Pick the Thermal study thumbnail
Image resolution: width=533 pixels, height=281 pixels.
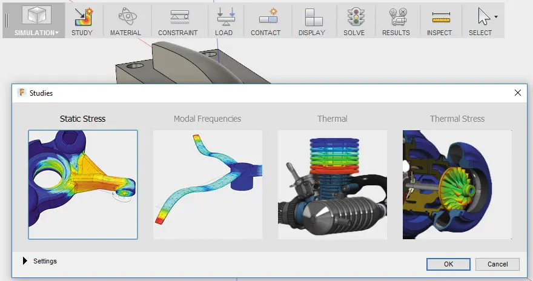333,184
